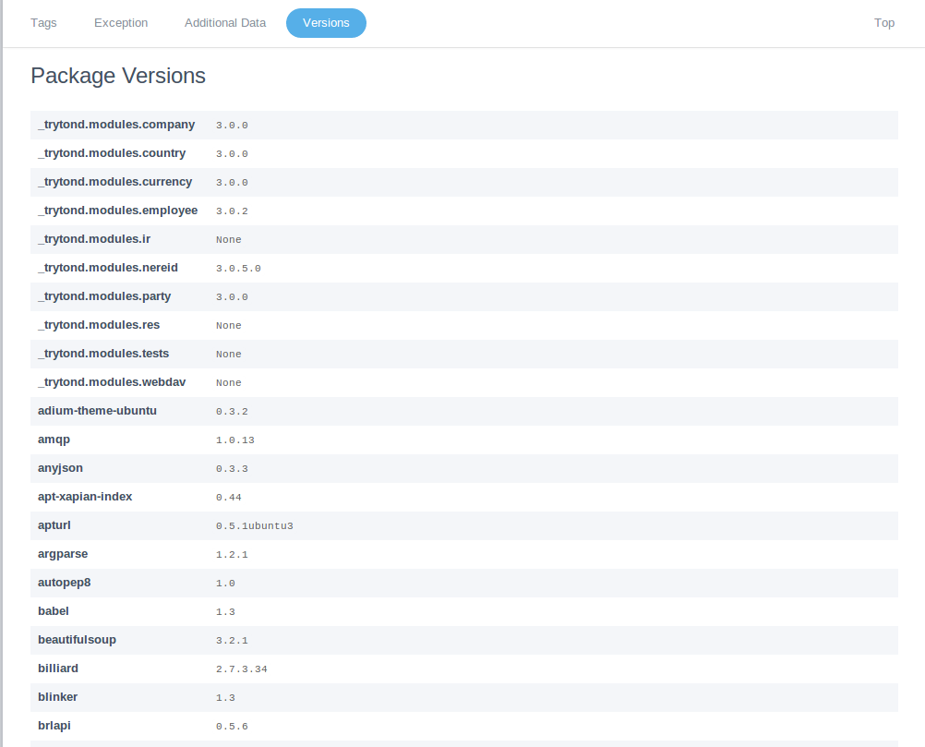Select the _trytond.modules.country package name
Viewport: 925px width, 747px height.
pyautogui.click(x=112, y=153)
